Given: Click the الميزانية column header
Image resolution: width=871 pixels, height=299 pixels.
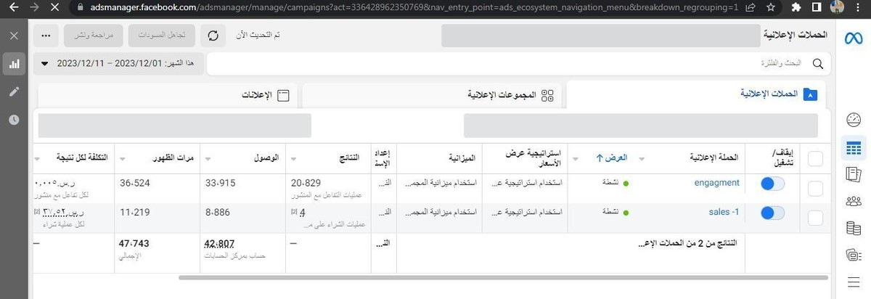Looking at the screenshot, I should click(462, 157).
